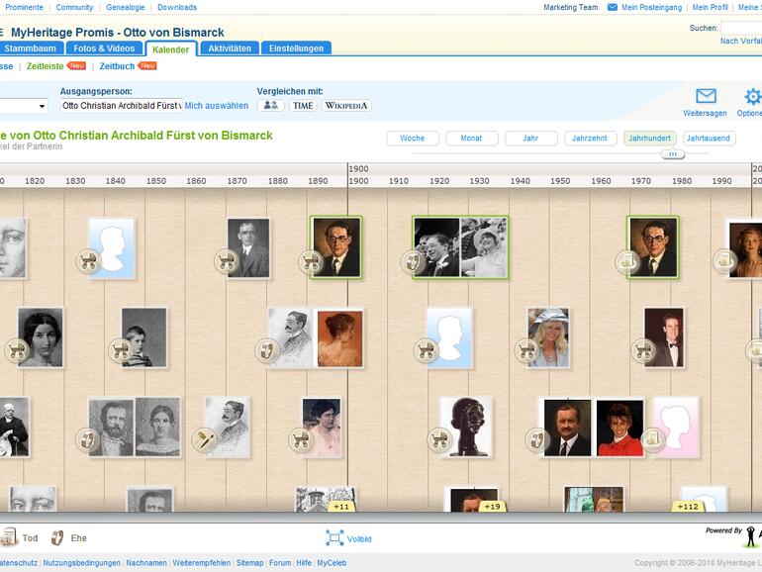This screenshot has width=762, height=572.
Task: Click the red-haired woman painting thumbnail
Action: 339,338
